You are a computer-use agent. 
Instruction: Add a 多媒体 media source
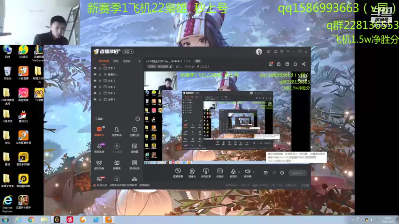pyautogui.click(x=220, y=173)
